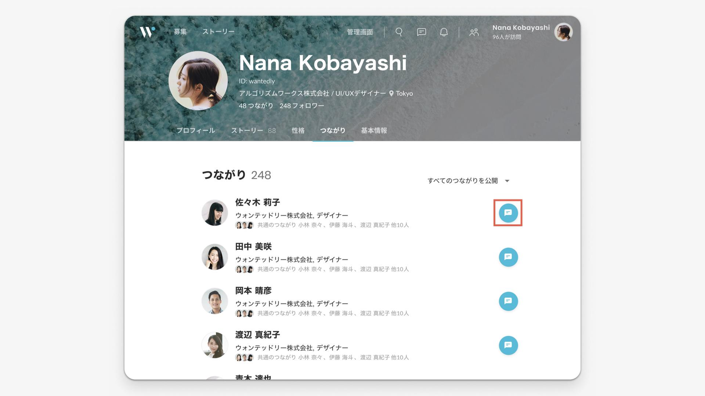Open 佐々木 莉子's profile name link

coord(258,202)
